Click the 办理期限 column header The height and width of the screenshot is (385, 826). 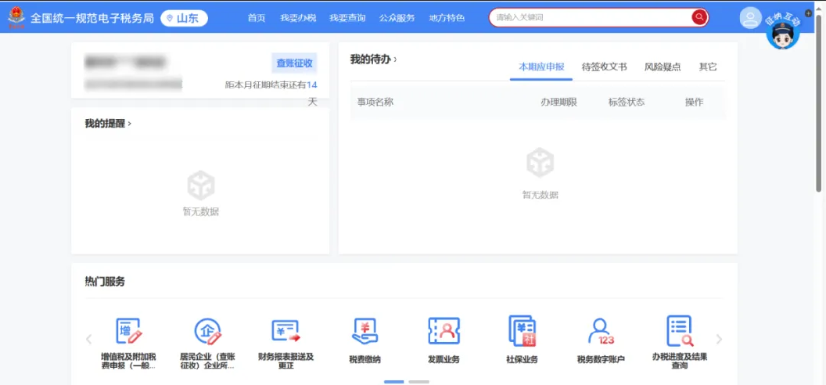[x=559, y=103]
